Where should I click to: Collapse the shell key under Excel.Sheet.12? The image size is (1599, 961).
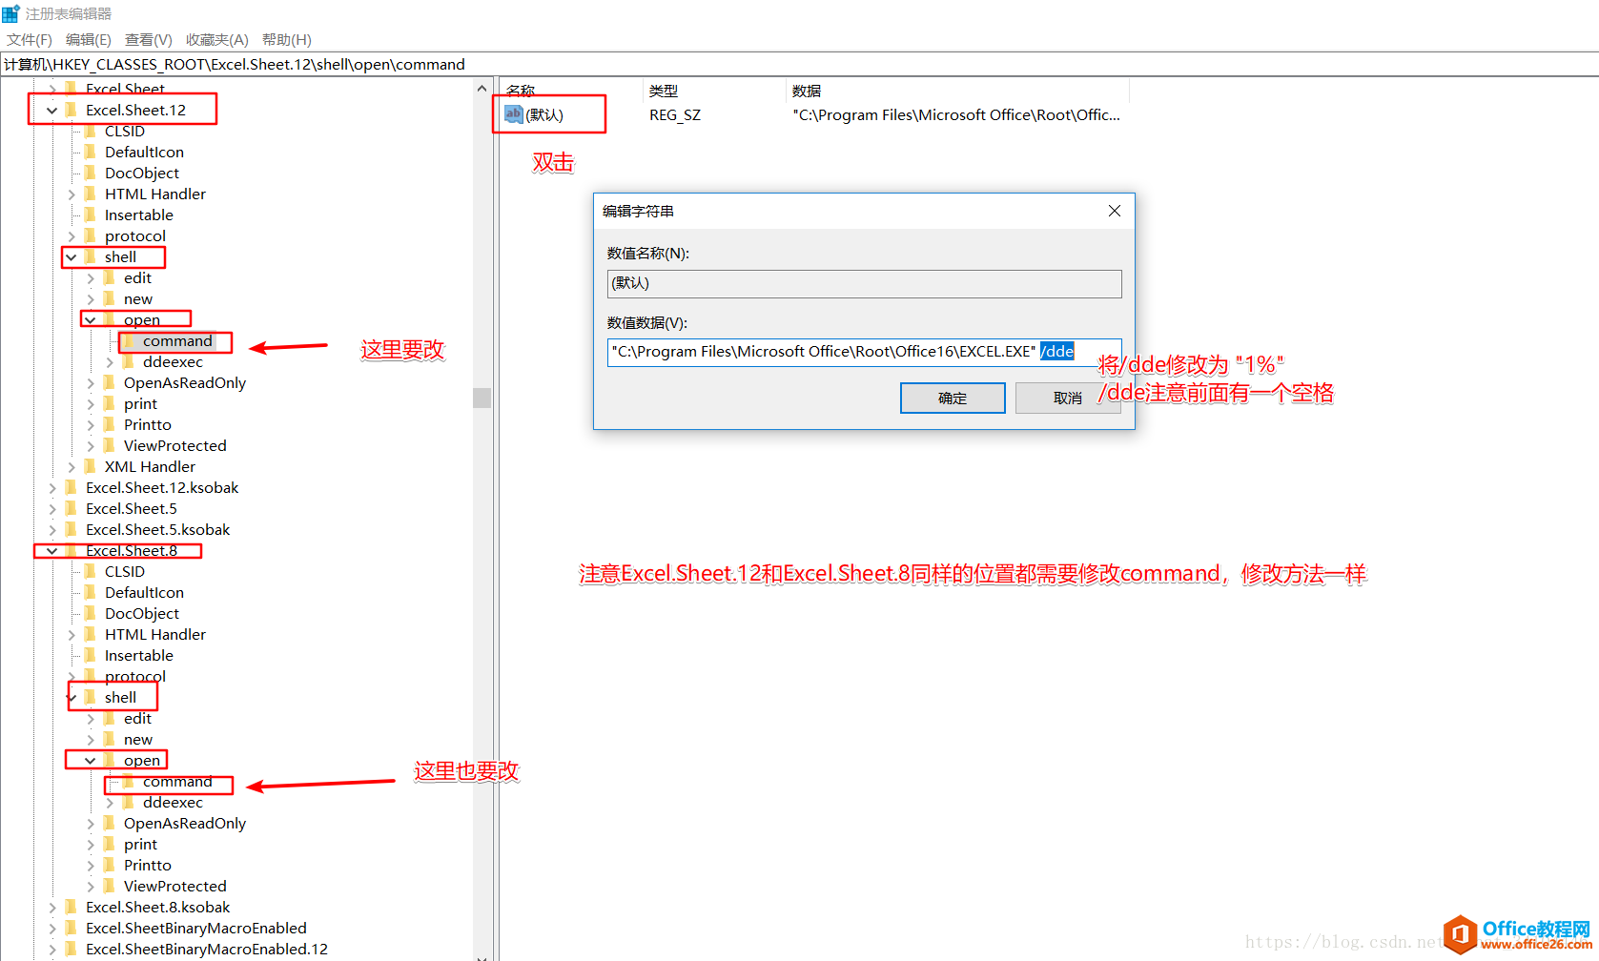pyautogui.click(x=72, y=257)
